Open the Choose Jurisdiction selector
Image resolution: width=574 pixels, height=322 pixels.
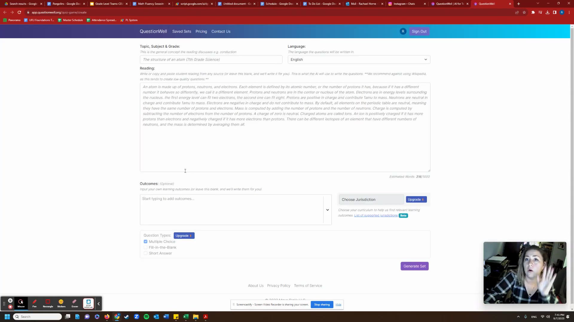[371, 199]
